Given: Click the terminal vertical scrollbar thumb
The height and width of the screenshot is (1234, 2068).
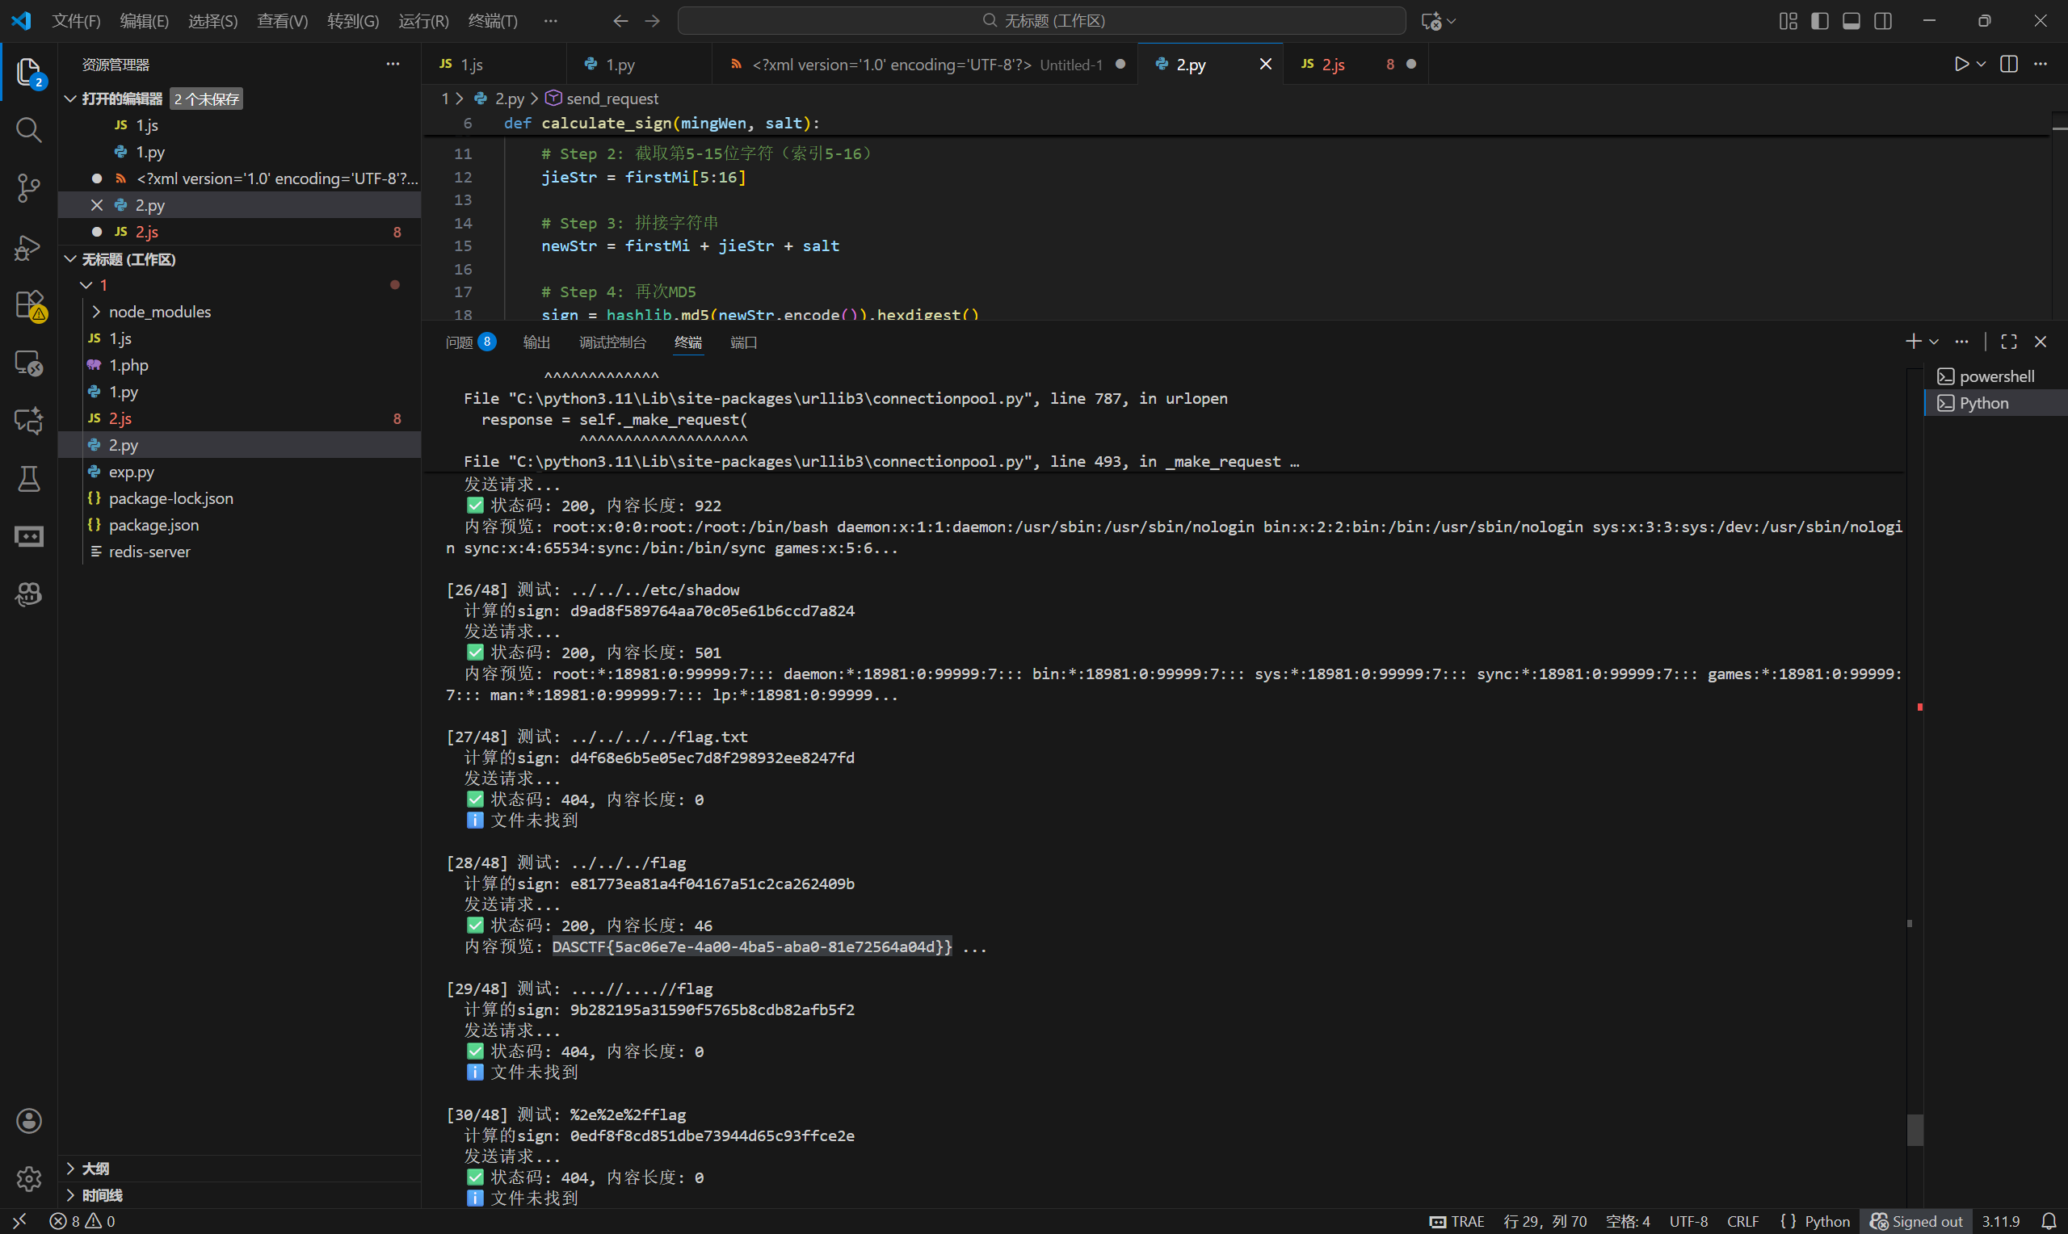Looking at the screenshot, I should [x=1915, y=1130].
